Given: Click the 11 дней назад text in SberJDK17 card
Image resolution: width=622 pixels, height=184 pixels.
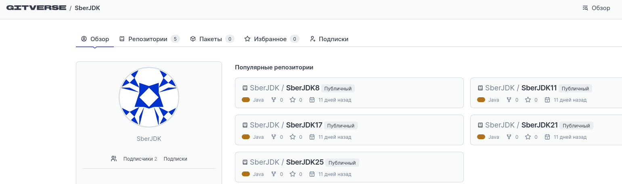Looking at the screenshot, I should (x=335, y=137).
